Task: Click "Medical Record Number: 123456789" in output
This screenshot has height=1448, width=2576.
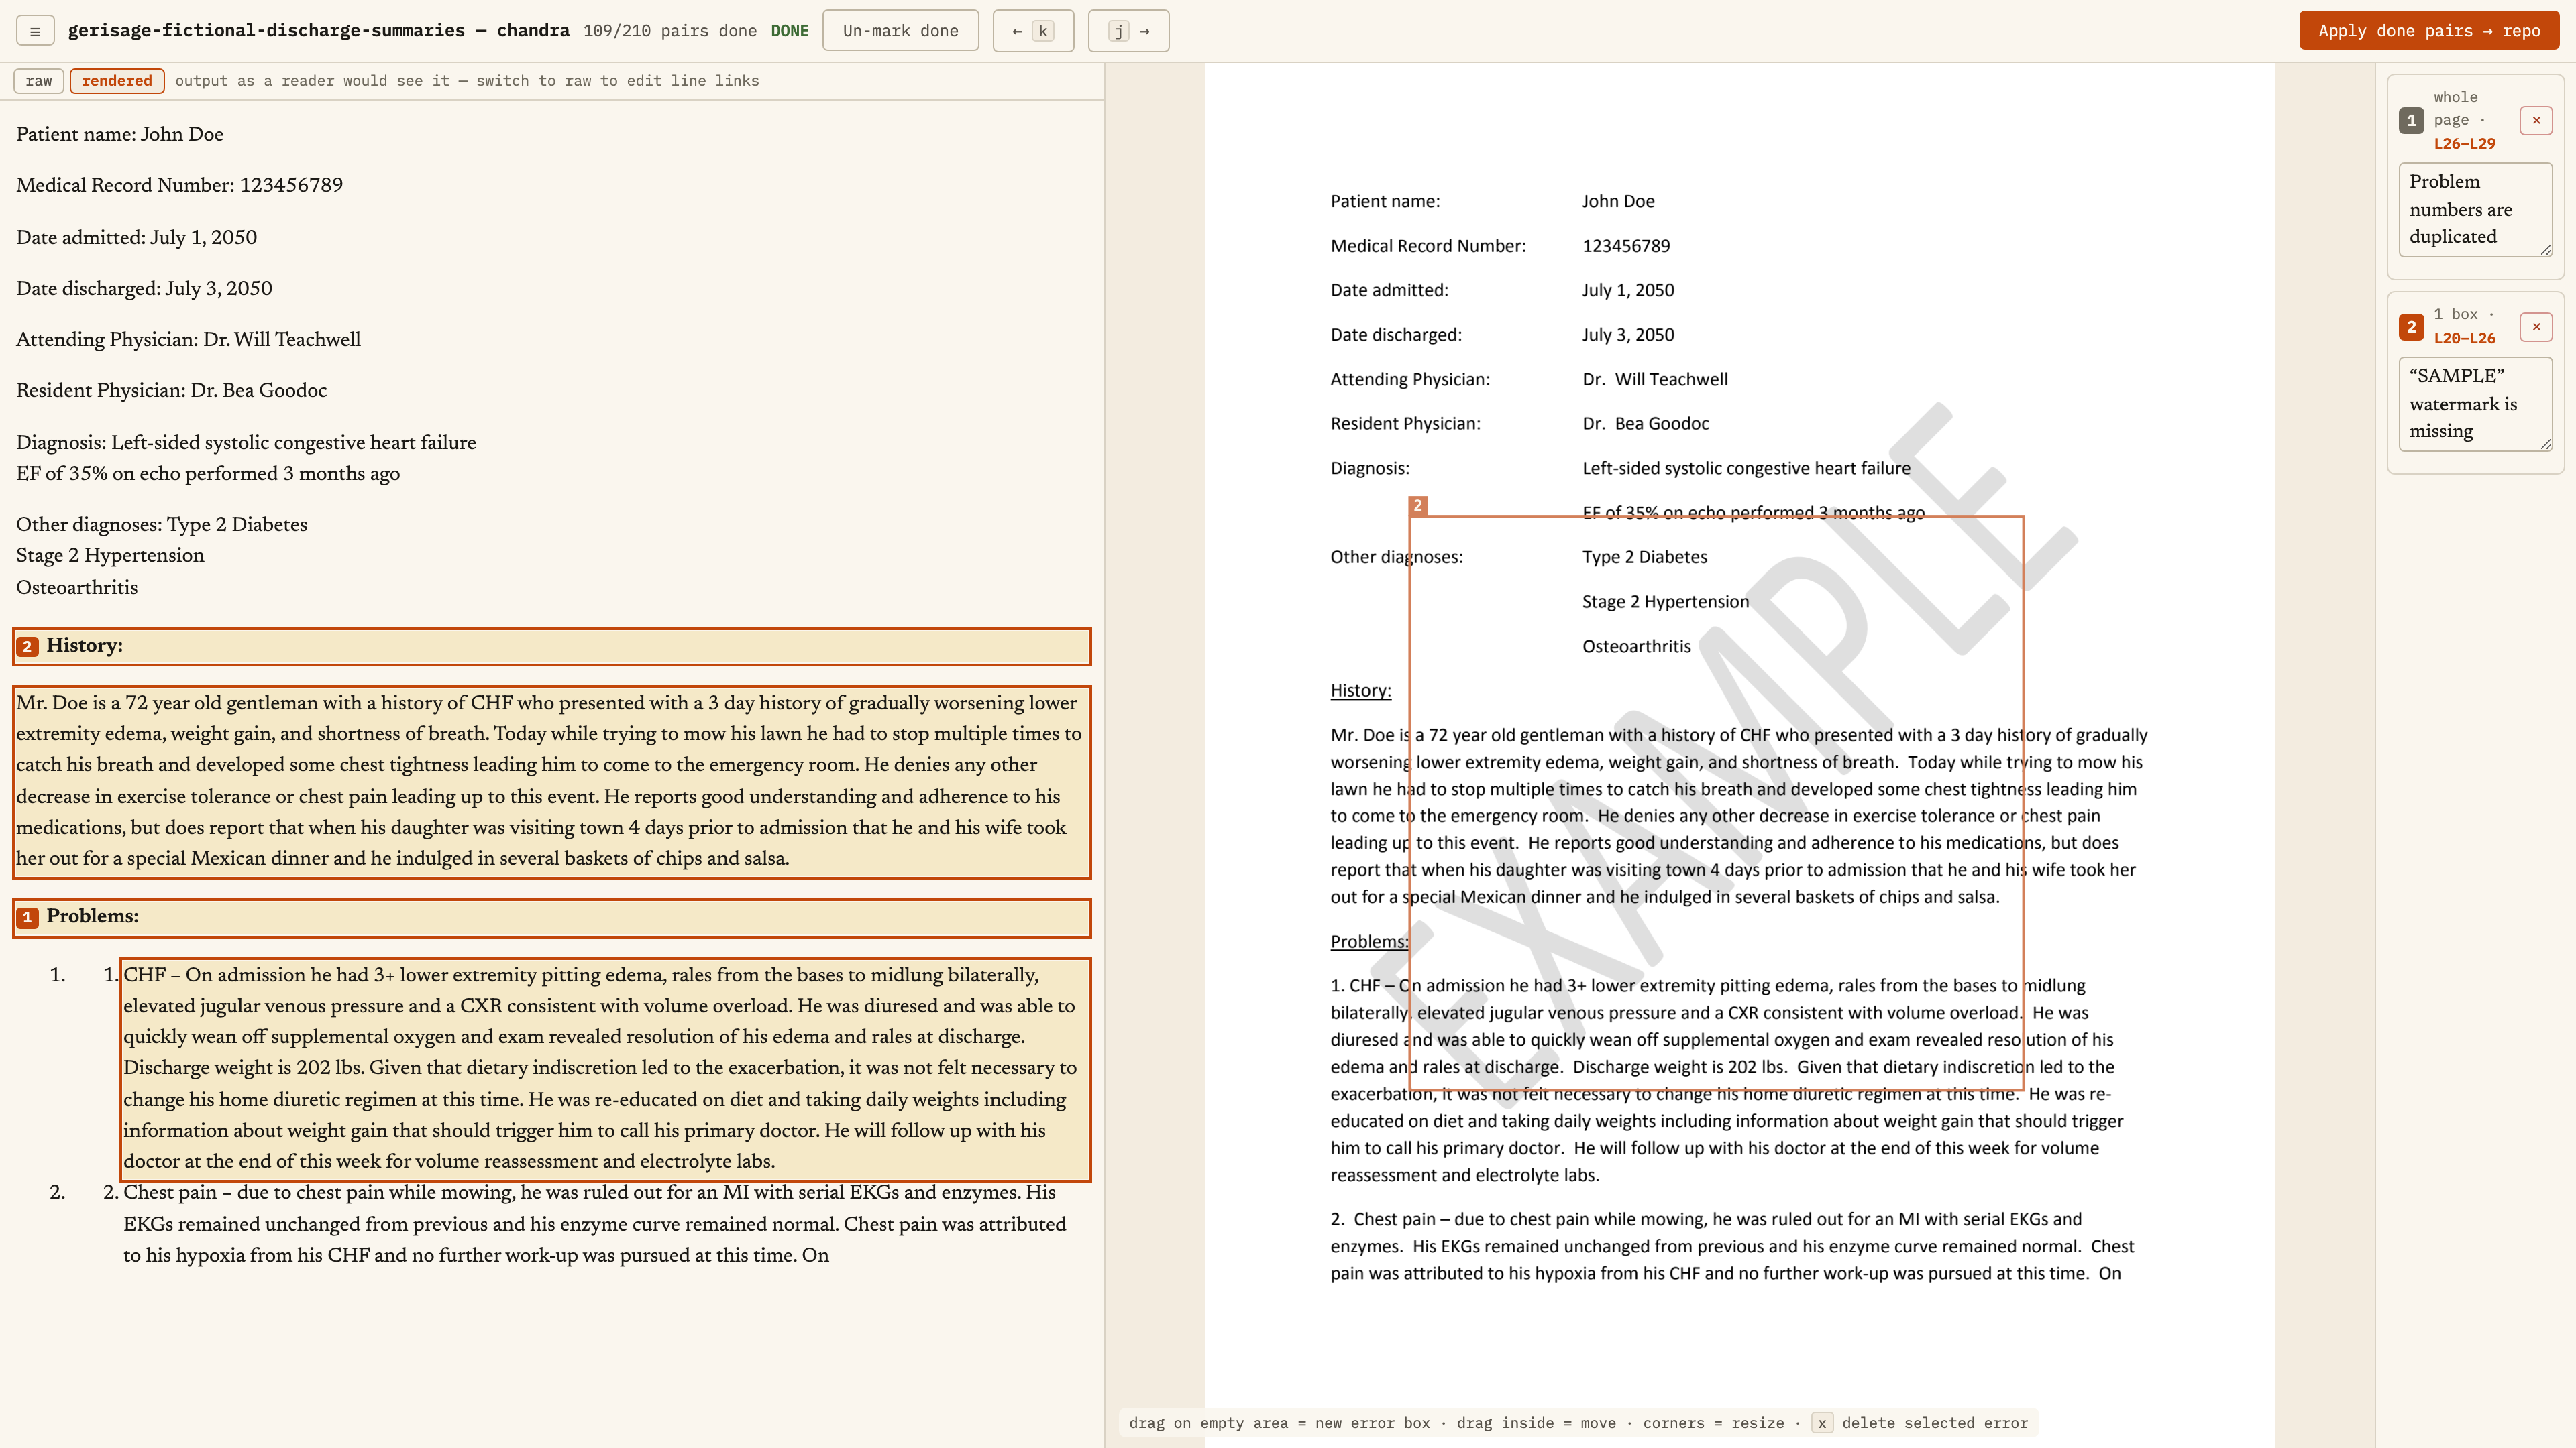Action: pyautogui.click(x=179, y=186)
